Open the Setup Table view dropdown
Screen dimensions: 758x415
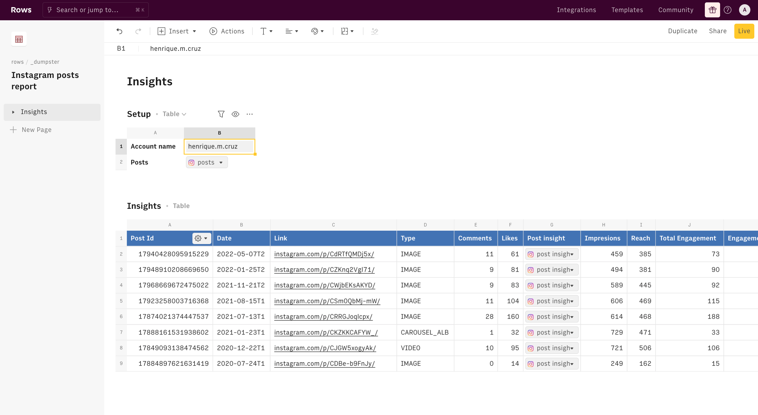(174, 114)
